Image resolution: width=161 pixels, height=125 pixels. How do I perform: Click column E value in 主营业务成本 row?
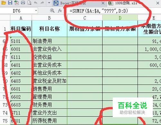click(149, 65)
